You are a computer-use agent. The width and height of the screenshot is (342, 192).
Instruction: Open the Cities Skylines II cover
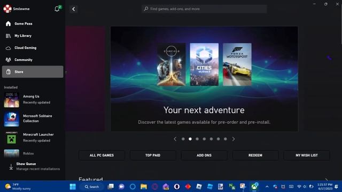pyautogui.click(x=204, y=64)
